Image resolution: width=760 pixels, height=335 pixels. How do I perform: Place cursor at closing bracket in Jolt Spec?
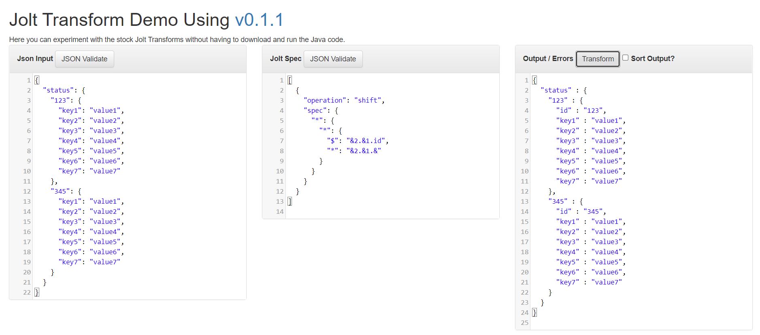(290, 201)
